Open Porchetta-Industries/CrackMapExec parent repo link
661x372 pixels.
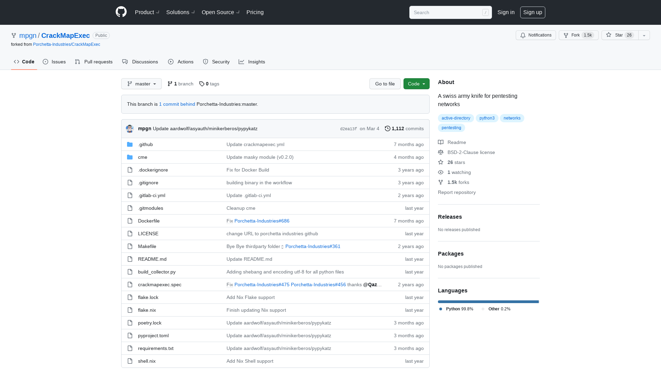click(66, 44)
